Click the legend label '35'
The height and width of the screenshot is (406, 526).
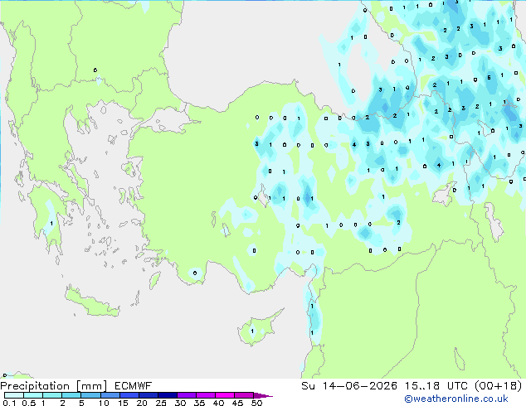tap(199, 403)
